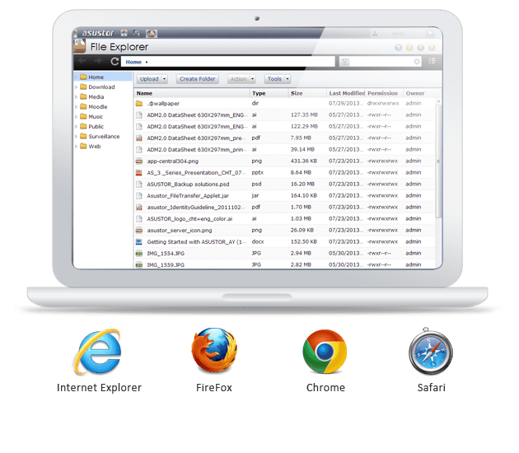Click the Tools button
The image size is (519, 453).
[x=274, y=79]
